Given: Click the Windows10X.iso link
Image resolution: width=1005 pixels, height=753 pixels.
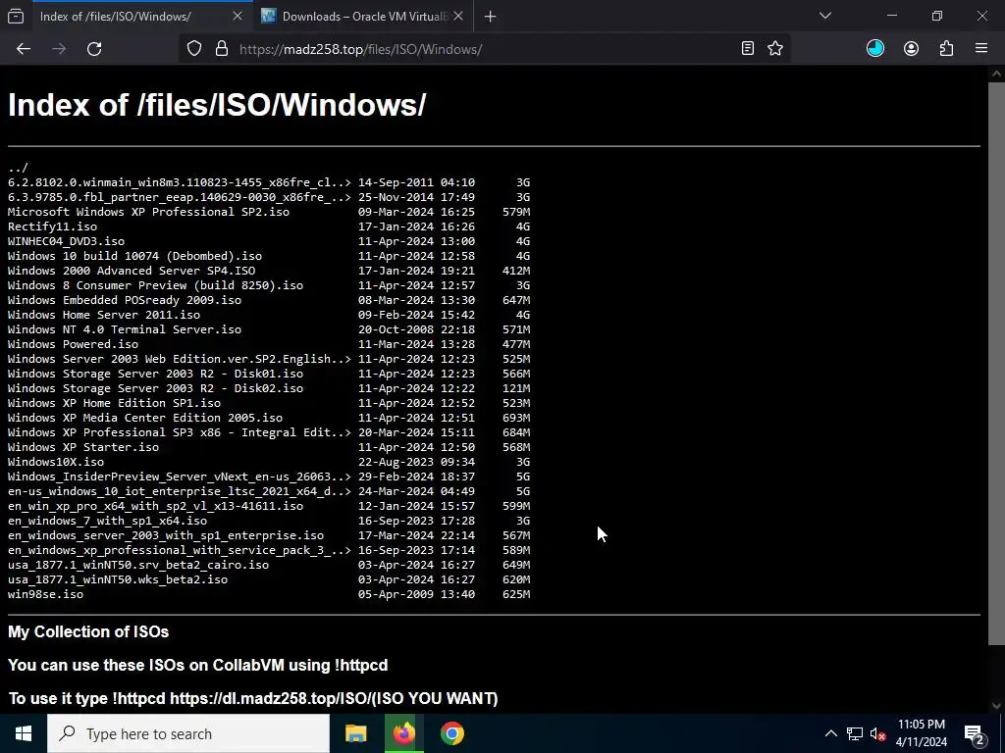Looking at the screenshot, I should 56,463.
